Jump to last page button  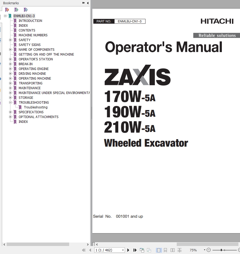[x=135, y=250]
